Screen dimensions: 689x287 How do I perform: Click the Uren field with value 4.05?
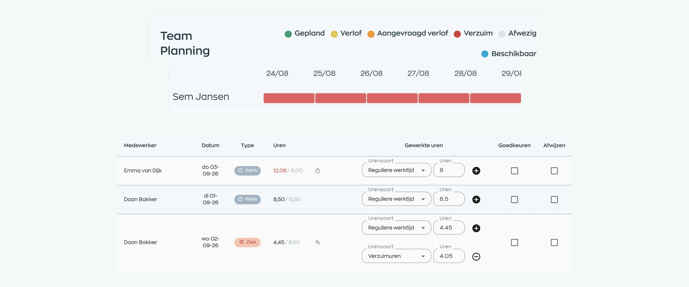pyautogui.click(x=449, y=256)
